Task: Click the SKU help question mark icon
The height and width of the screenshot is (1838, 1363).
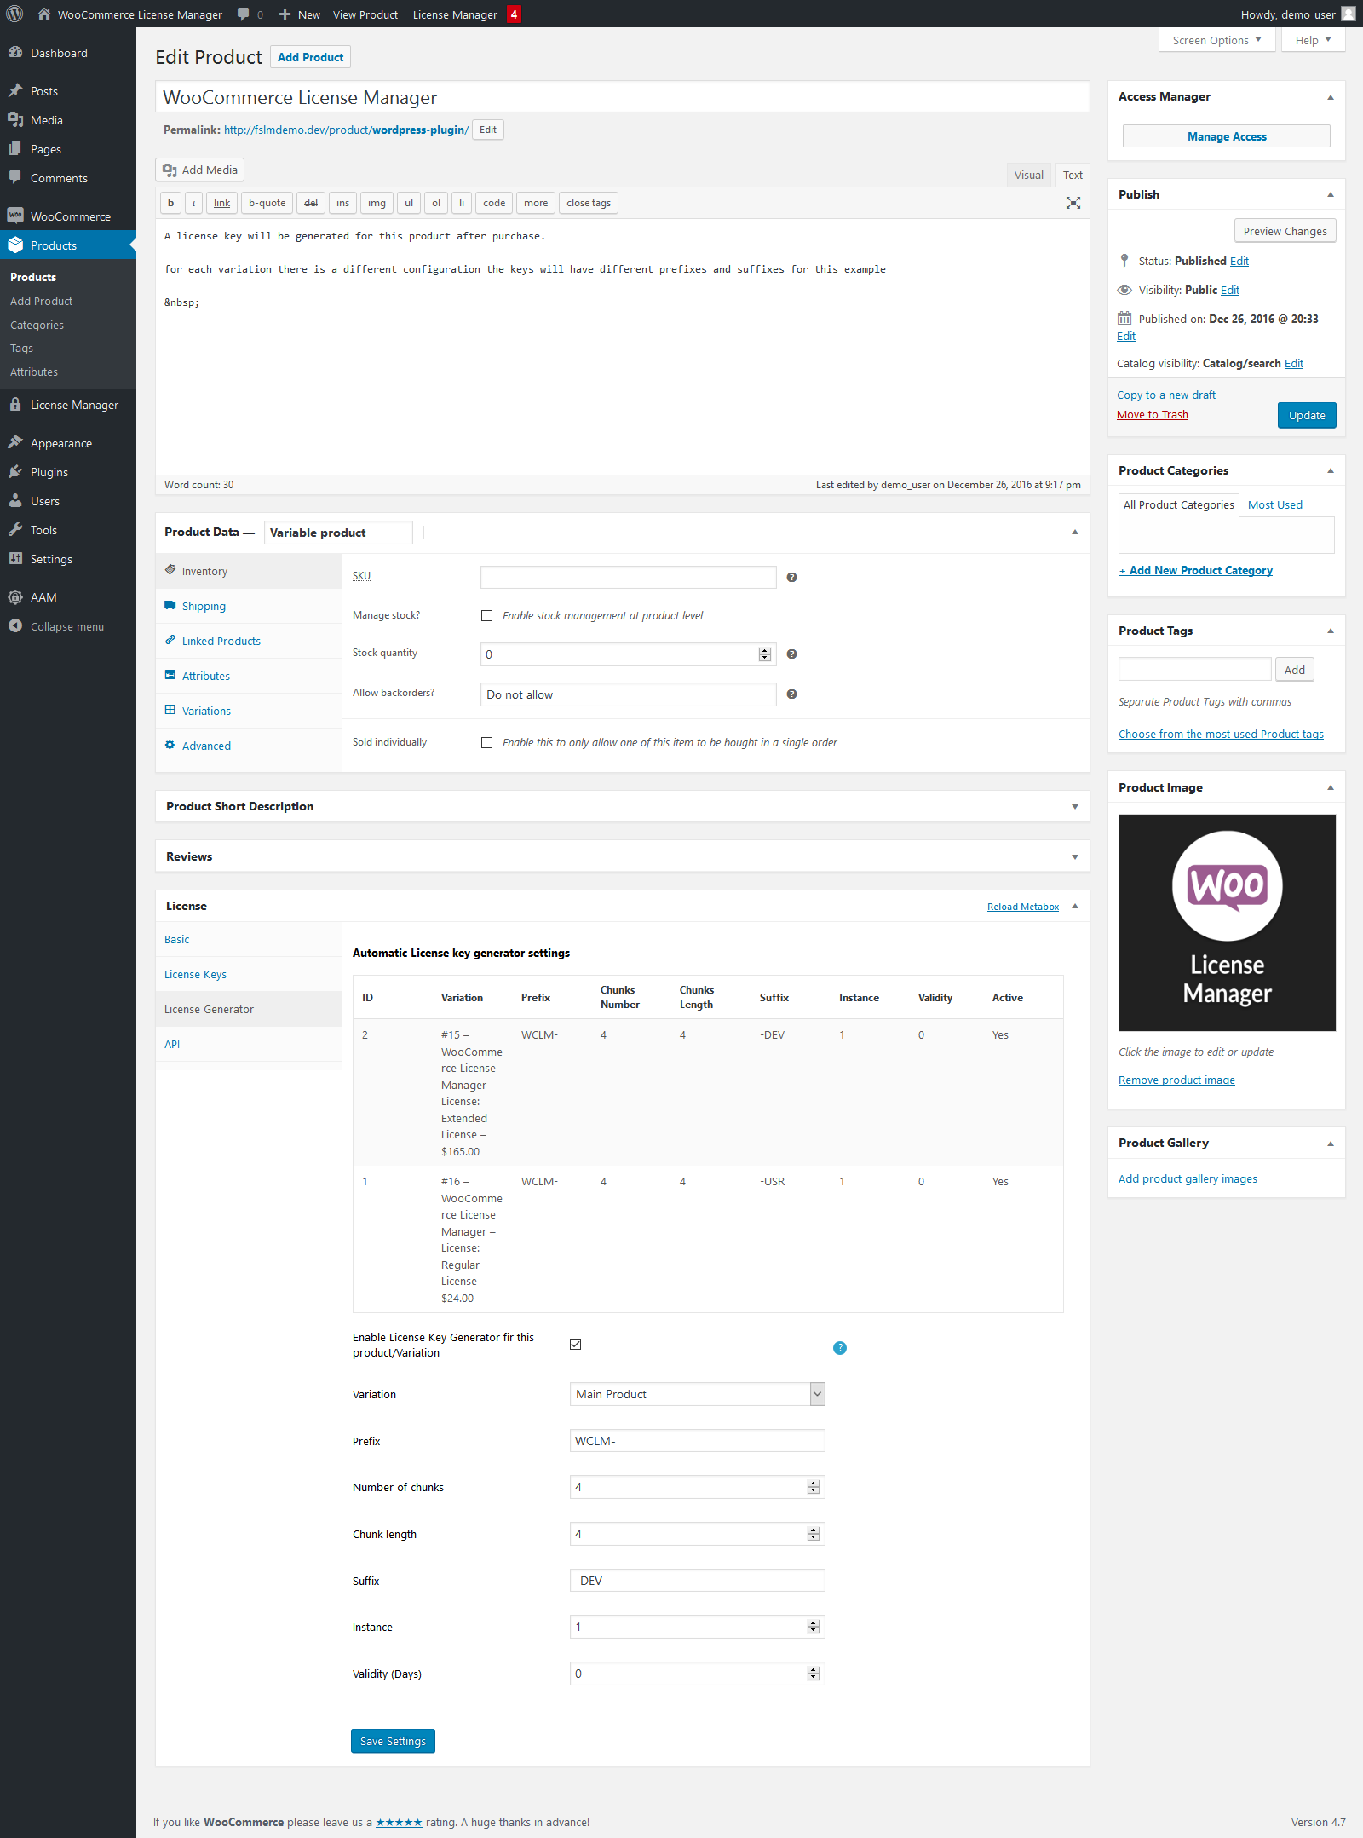Action: tap(791, 578)
